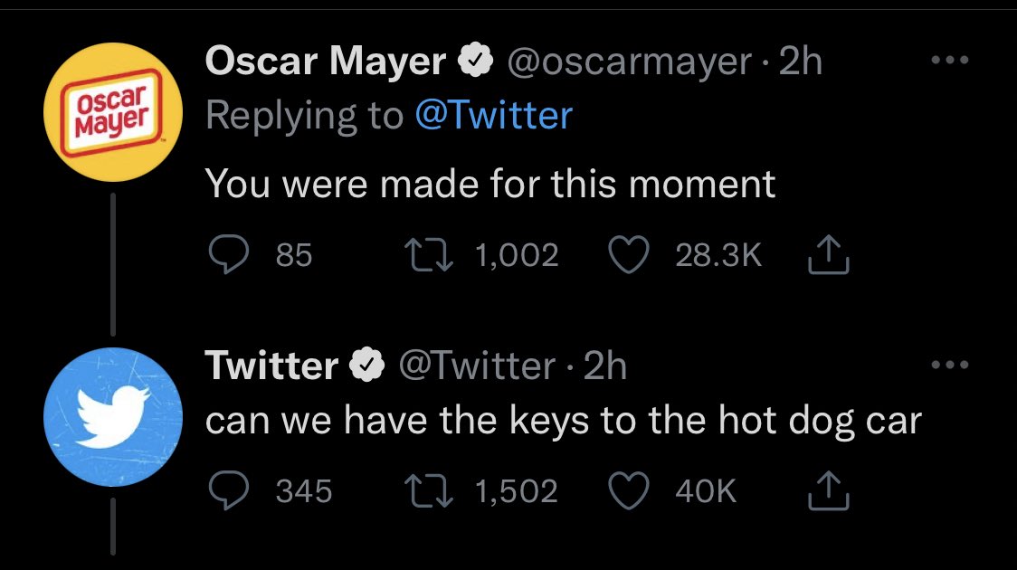Open more options on Twitter's tweet
This screenshot has height=570, width=1017.
950,366
